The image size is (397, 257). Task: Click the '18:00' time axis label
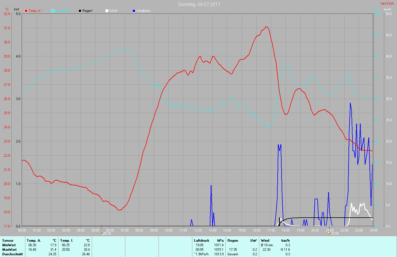coord(286,230)
